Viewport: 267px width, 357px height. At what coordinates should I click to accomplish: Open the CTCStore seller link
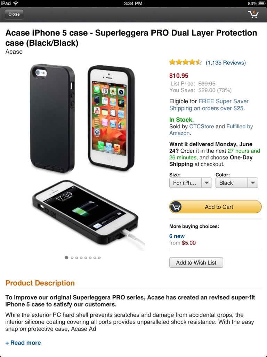pos(202,126)
